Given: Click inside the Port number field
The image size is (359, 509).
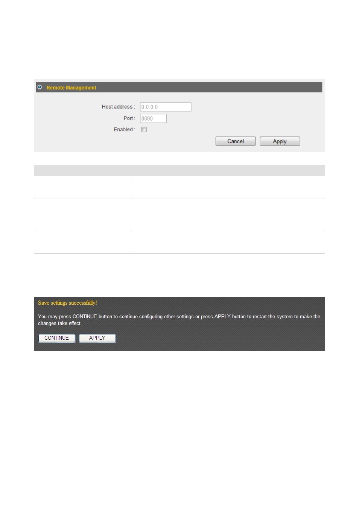Looking at the screenshot, I should (x=153, y=118).
